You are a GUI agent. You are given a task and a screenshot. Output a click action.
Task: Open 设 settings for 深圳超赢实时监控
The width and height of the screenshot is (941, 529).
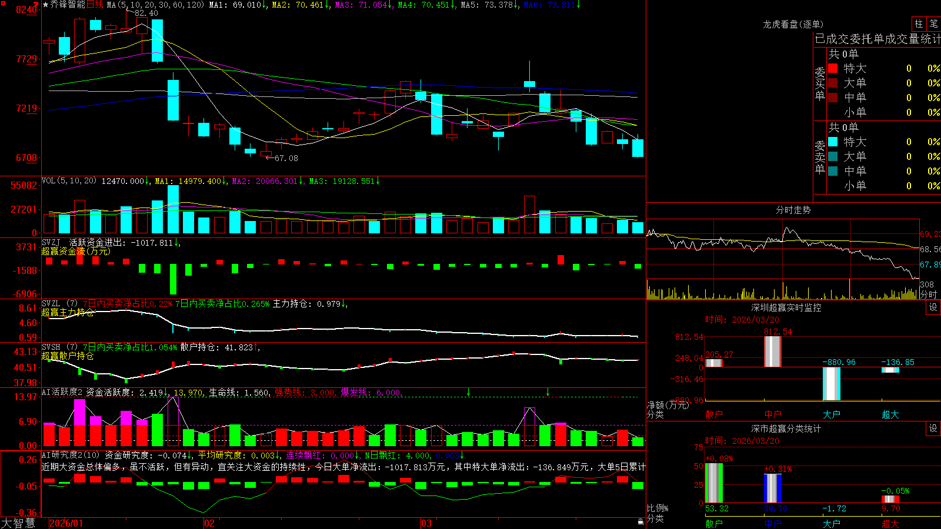click(933, 307)
